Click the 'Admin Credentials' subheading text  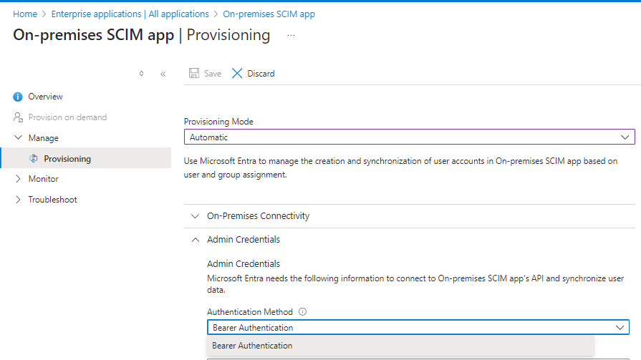coord(244,263)
